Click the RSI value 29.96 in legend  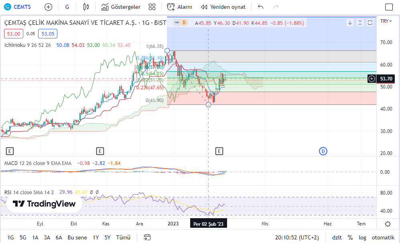point(66,192)
